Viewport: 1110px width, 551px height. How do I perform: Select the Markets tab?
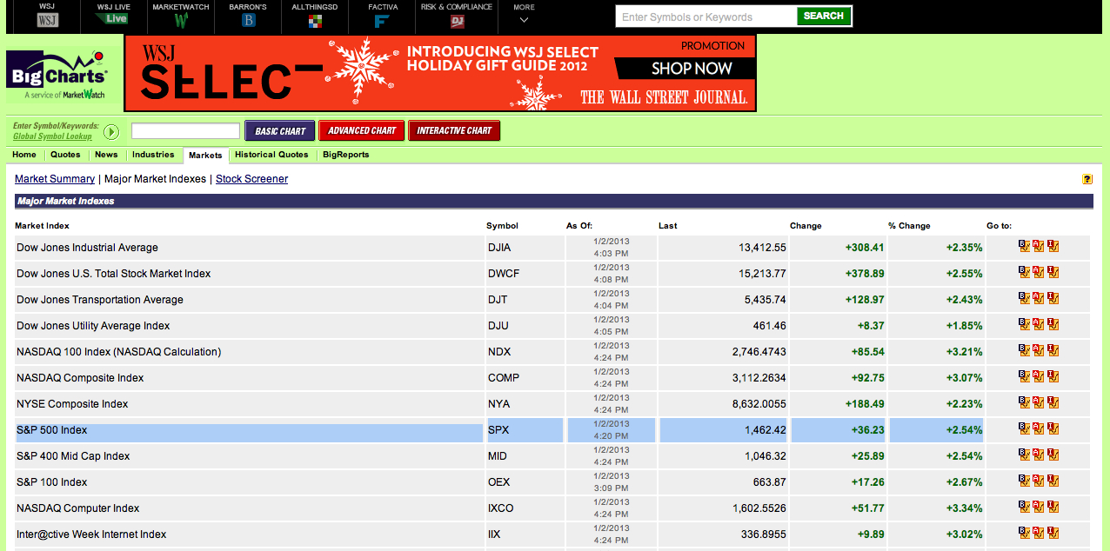pyautogui.click(x=205, y=156)
